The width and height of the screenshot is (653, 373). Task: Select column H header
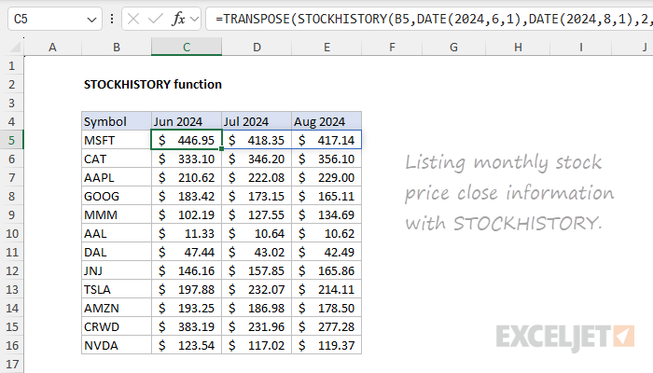click(x=518, y=47)
